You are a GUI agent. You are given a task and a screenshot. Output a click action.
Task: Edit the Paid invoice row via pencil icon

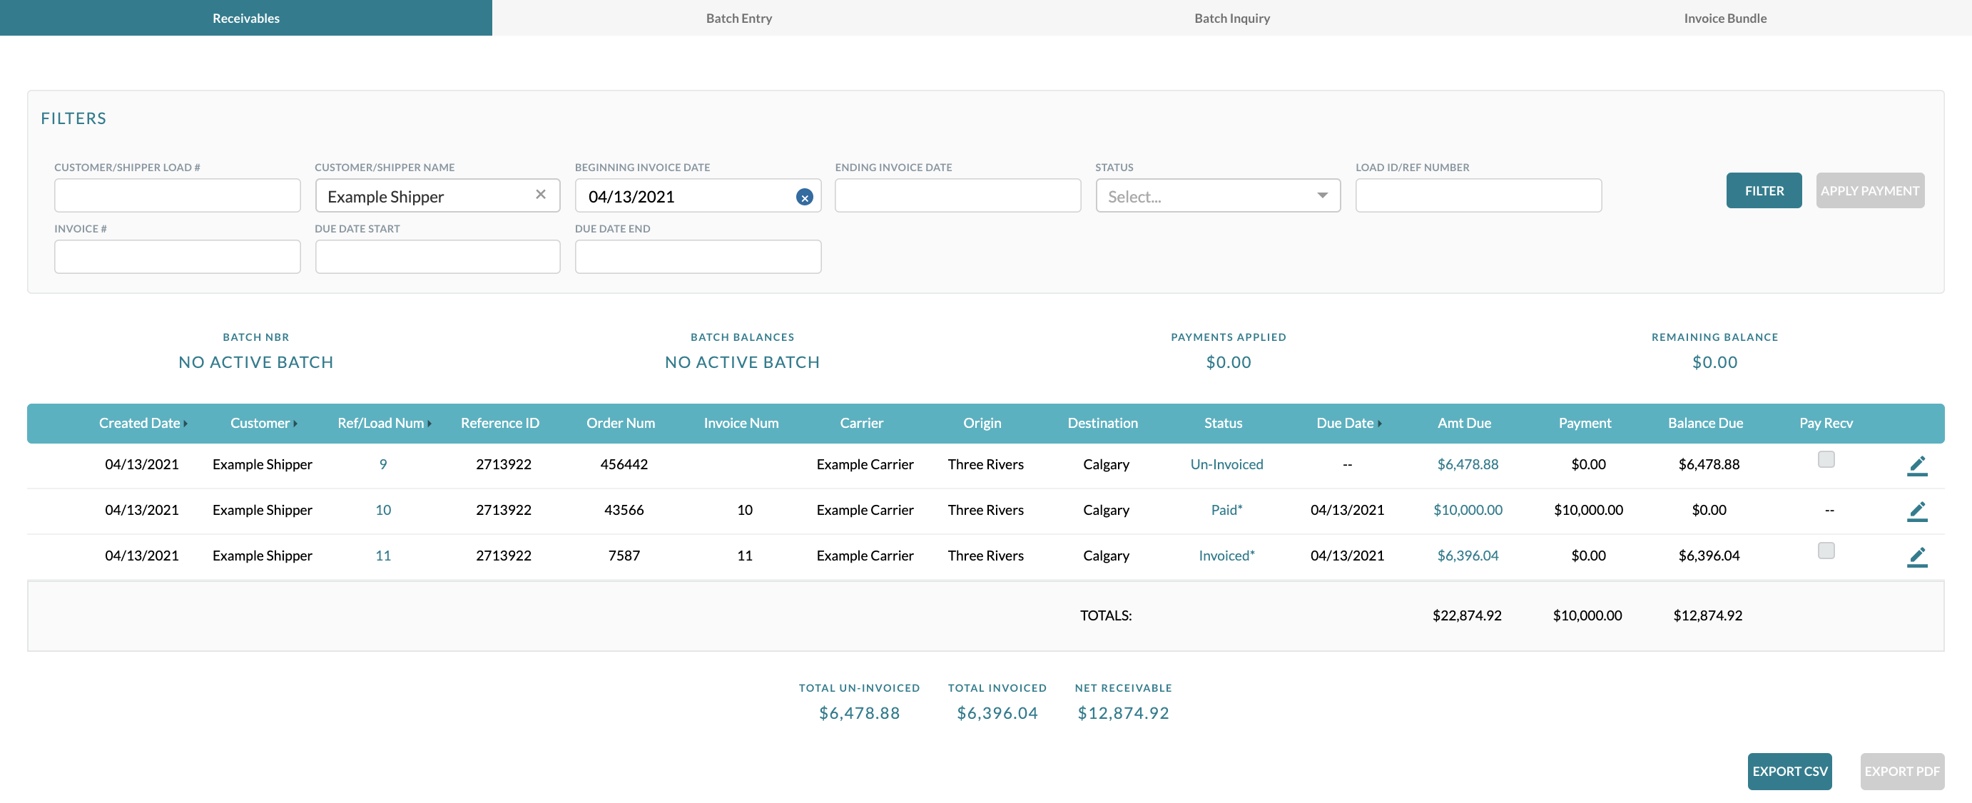[1918, 511]
